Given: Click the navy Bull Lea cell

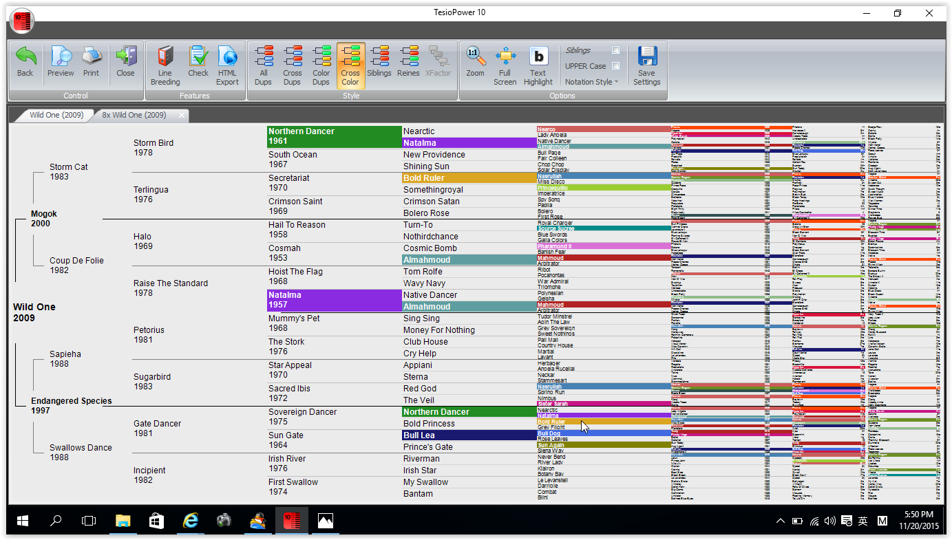Looking at the screenshot, I should [469, 435].
